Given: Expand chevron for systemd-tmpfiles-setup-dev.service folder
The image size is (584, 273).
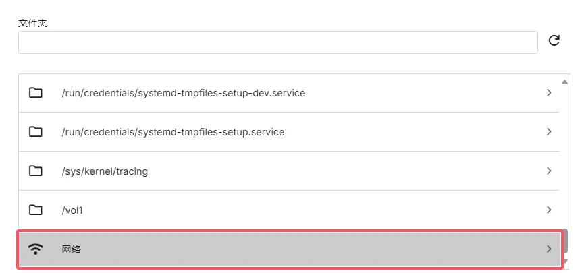Looking at the screenshot, I should (x=549, y=93).
